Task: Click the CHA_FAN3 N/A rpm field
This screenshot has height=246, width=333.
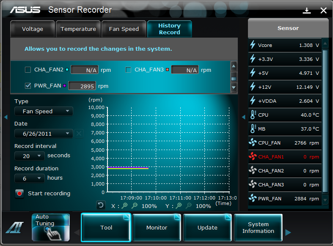Action: click(x=185, y=70)
